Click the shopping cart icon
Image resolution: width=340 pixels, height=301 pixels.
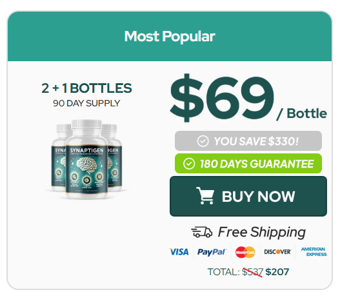coord(205,196)
